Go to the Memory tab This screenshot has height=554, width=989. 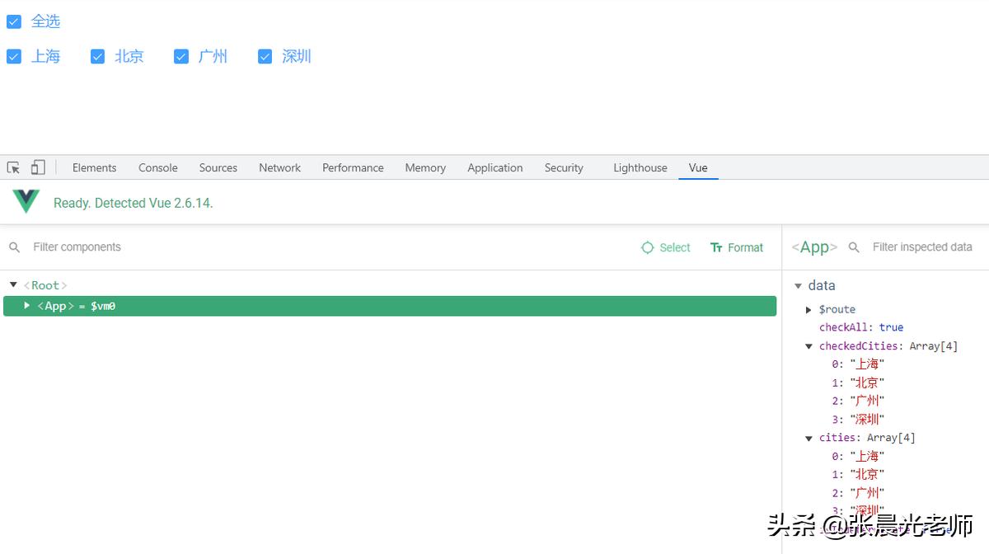425,167
